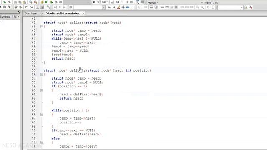Toggle the regex search option icon
The image size is (267, 150).
pyautogui.click(x=132, y=7)
